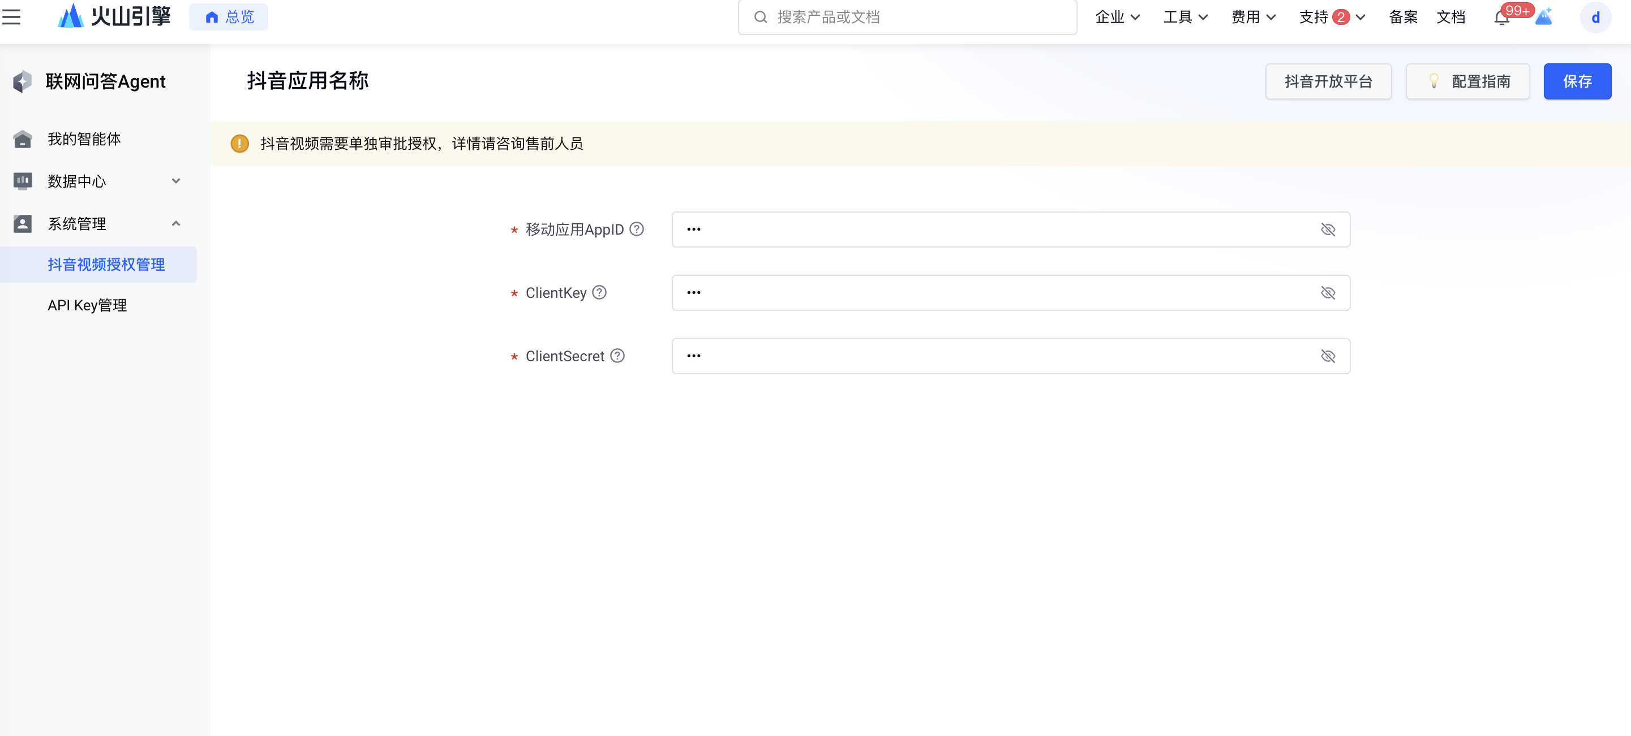Expand the 支持 dropdown menu
The width and height of the screenshot is (1631, 736).
(x=1332, y=17)
